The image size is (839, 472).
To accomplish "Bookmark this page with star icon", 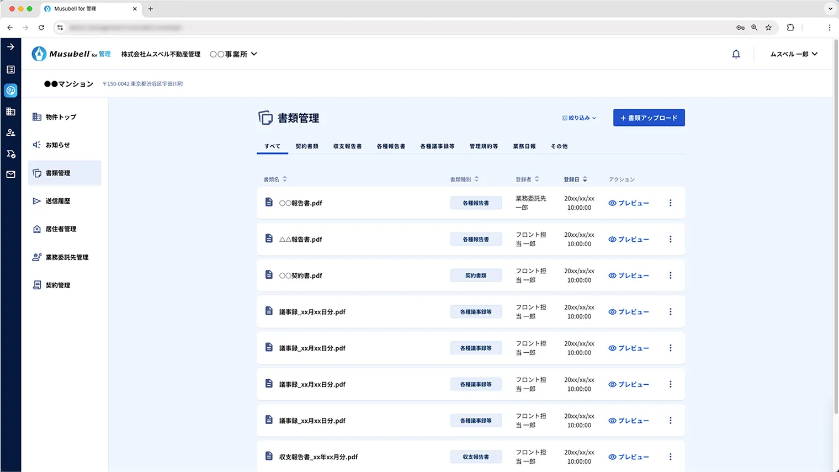I will pos(768,28).
